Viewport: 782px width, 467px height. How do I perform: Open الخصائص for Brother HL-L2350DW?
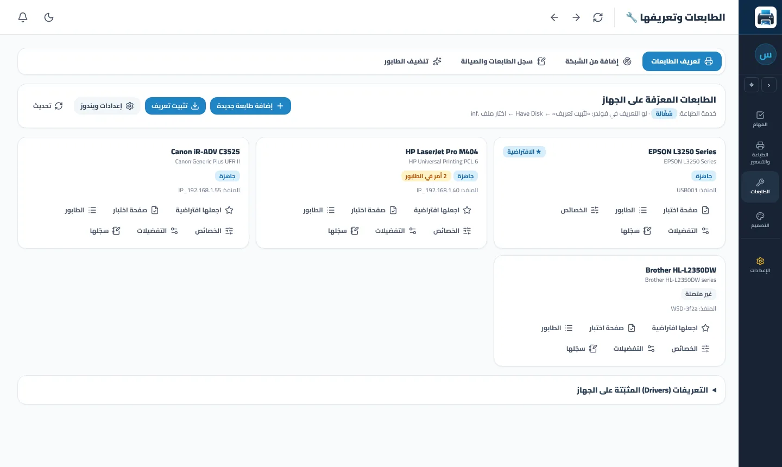691,349
